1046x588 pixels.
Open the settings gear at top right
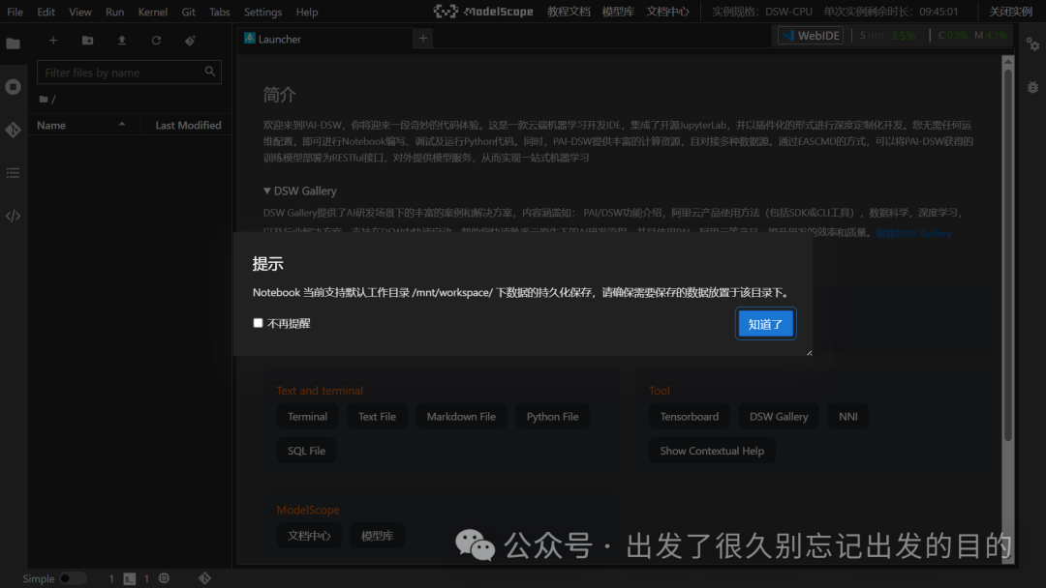coord(1031,44)
